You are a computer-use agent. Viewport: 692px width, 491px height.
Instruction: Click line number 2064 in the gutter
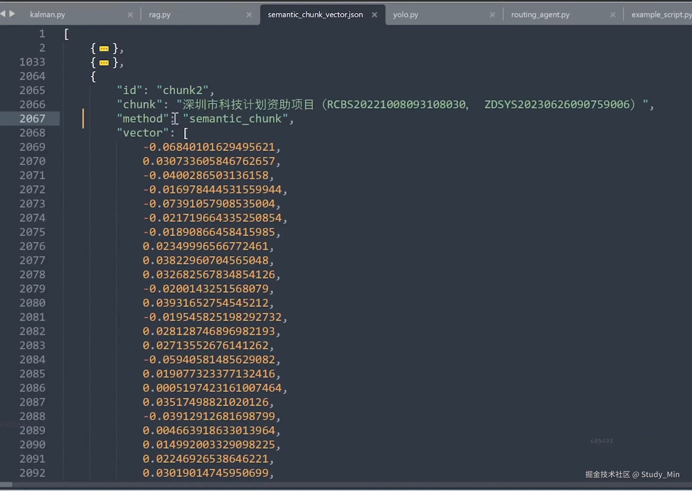point(32,76)
